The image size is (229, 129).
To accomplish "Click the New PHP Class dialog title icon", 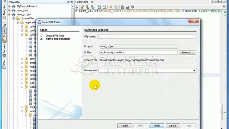I will tap(39, 22).
